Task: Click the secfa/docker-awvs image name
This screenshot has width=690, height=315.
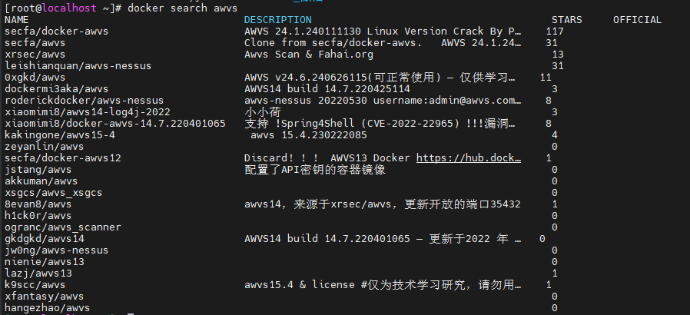Action: click(50, 31)
